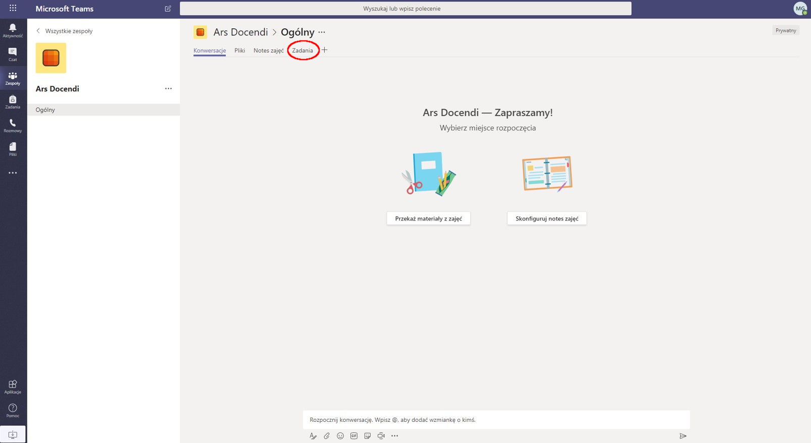Switch to the Pliki tab

(x=240, y=50)
